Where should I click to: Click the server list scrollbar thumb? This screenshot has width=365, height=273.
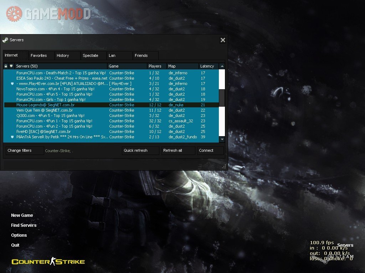[x=222, y=97]
